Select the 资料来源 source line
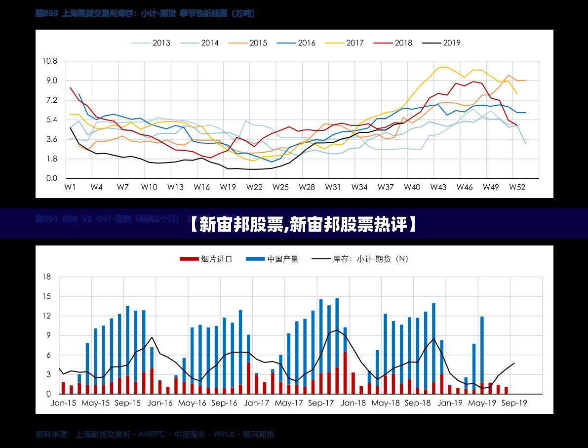 pos(155,435)
